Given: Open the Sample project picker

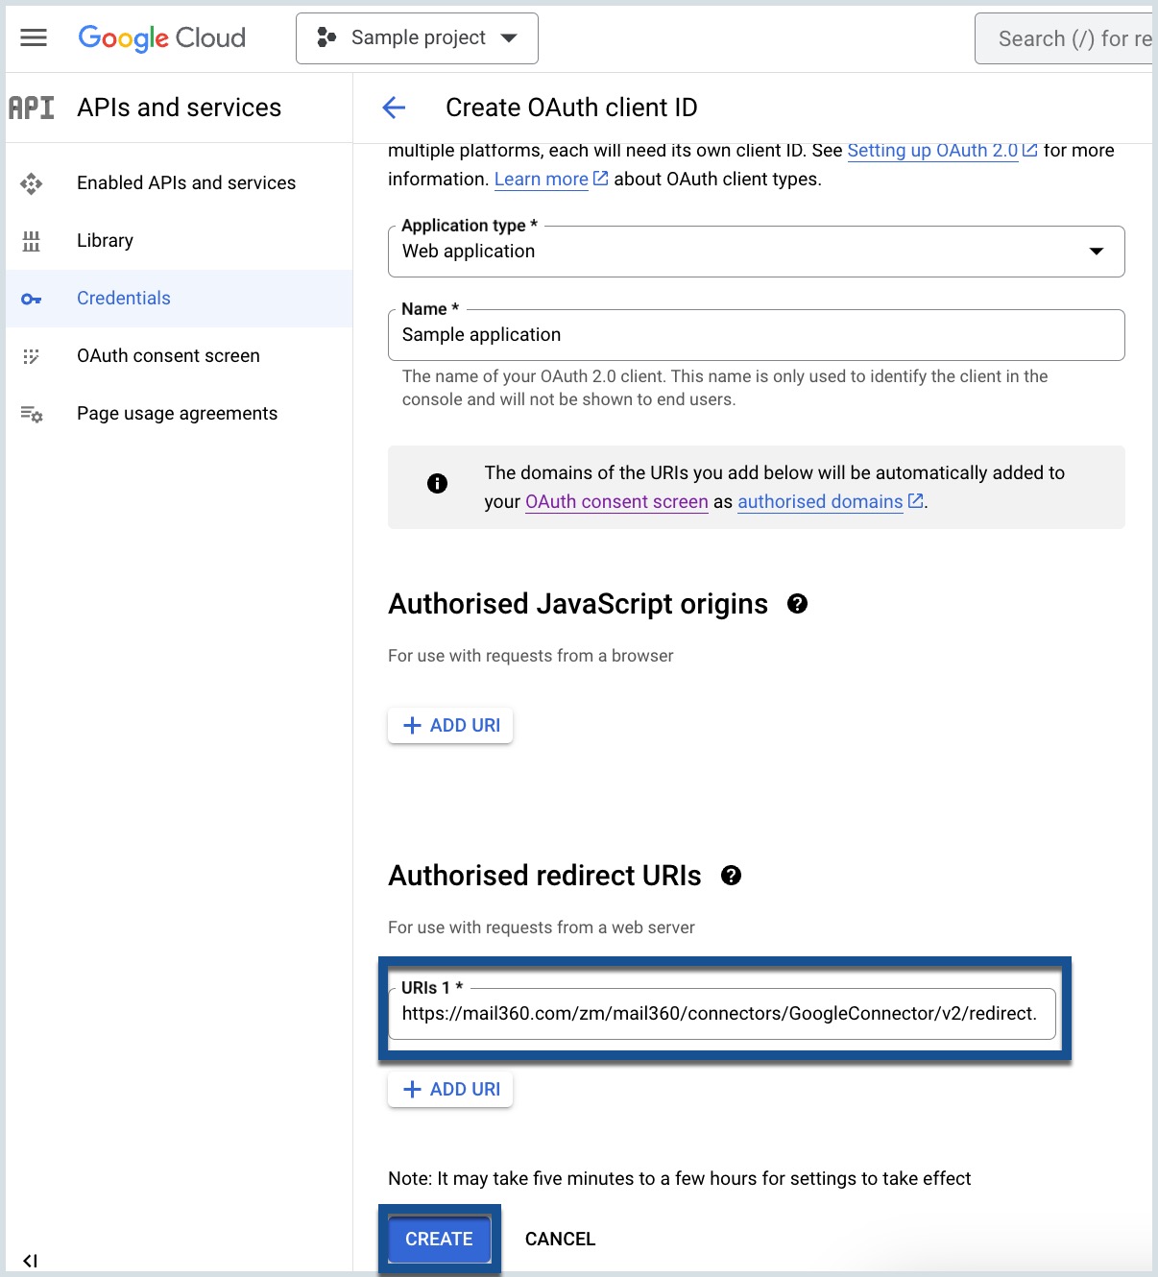Looking at the screenshot, I should [417, 37].
